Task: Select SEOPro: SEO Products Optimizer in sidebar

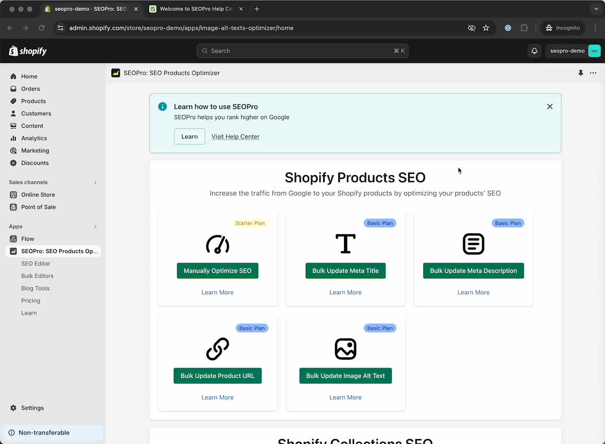Action: [53, 251]
